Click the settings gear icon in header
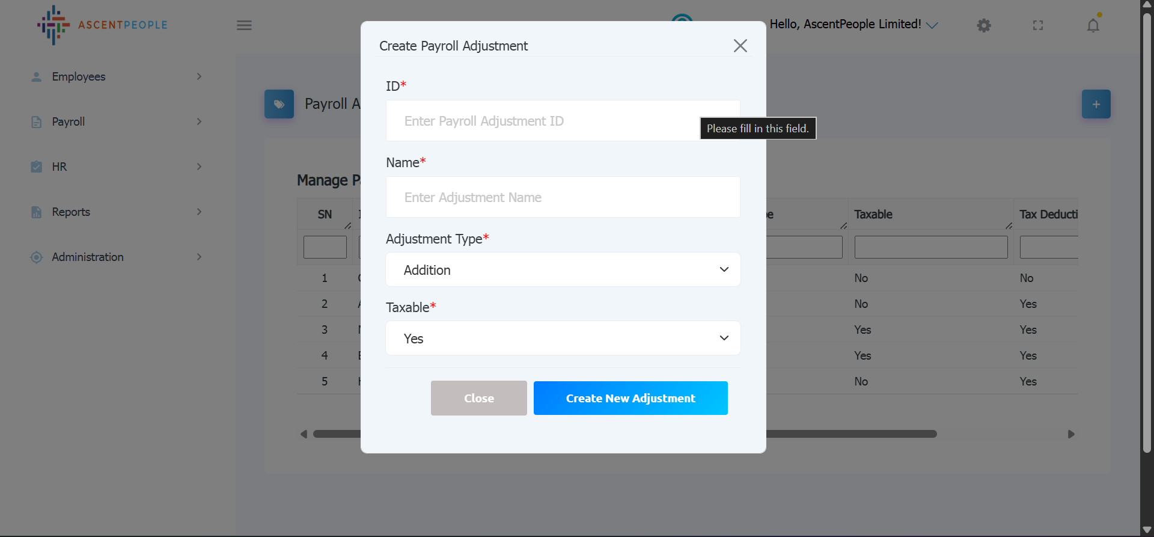 983,25
